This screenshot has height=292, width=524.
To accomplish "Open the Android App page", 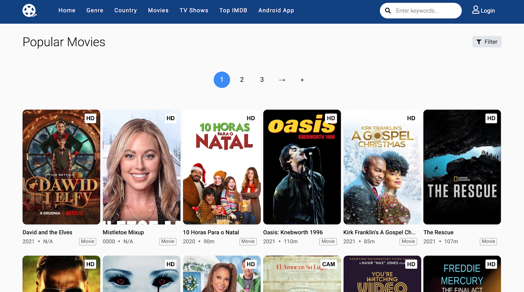I will click(x=276, y=10).
